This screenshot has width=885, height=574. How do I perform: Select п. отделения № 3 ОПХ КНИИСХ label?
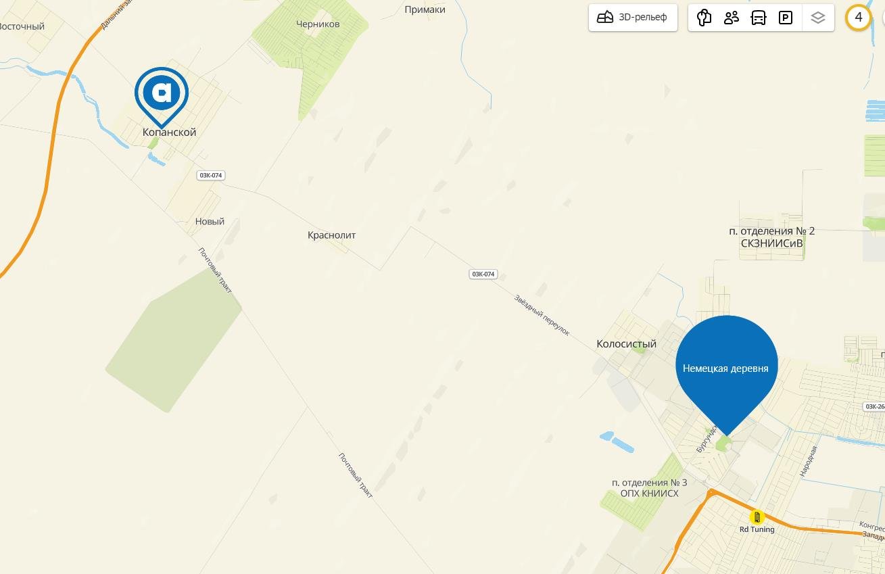click(649, 487)
